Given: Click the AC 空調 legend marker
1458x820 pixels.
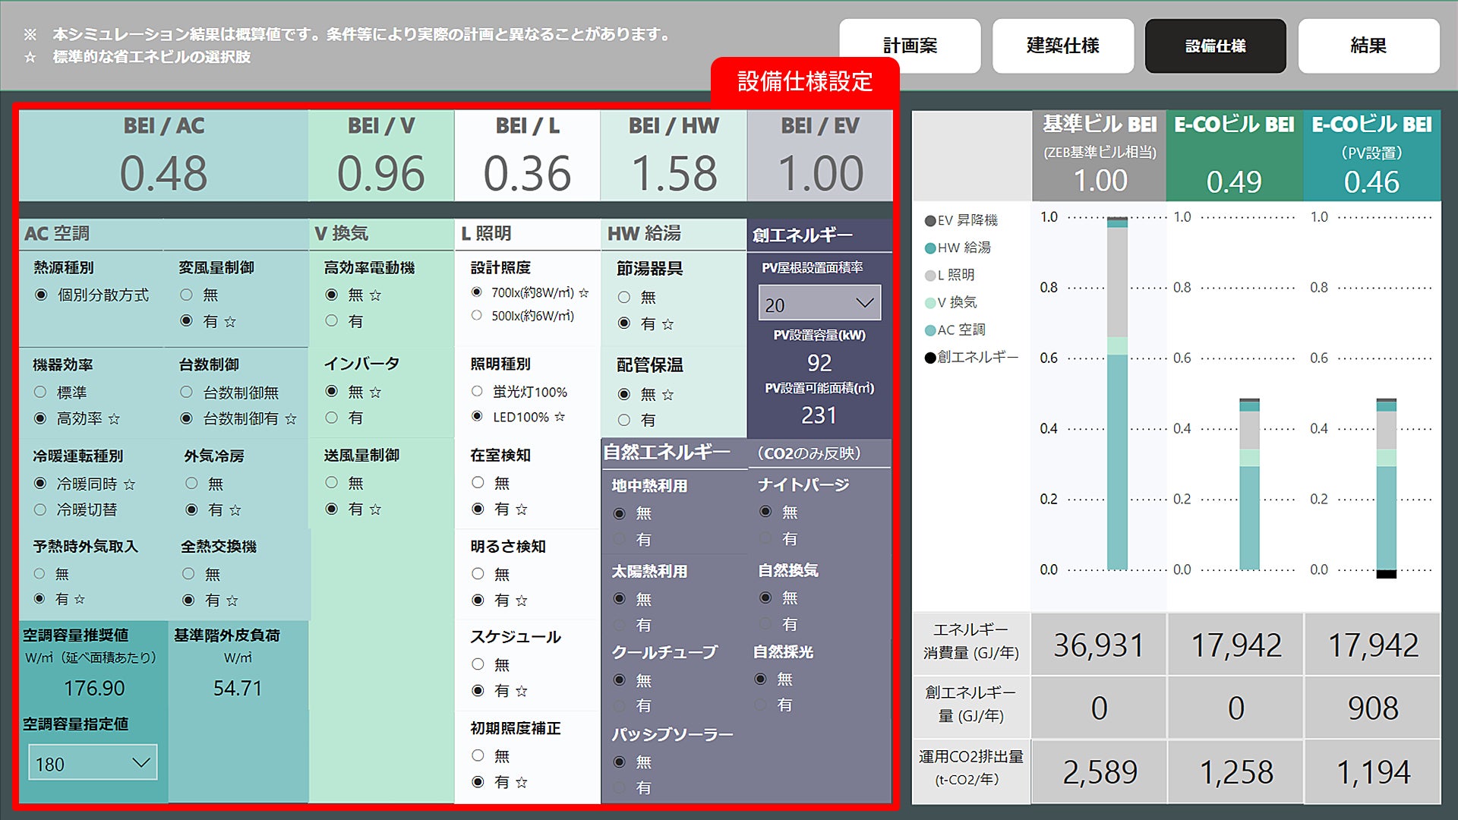Looking at the screenshot, I should pyautogui.click(x=929, y=330).
